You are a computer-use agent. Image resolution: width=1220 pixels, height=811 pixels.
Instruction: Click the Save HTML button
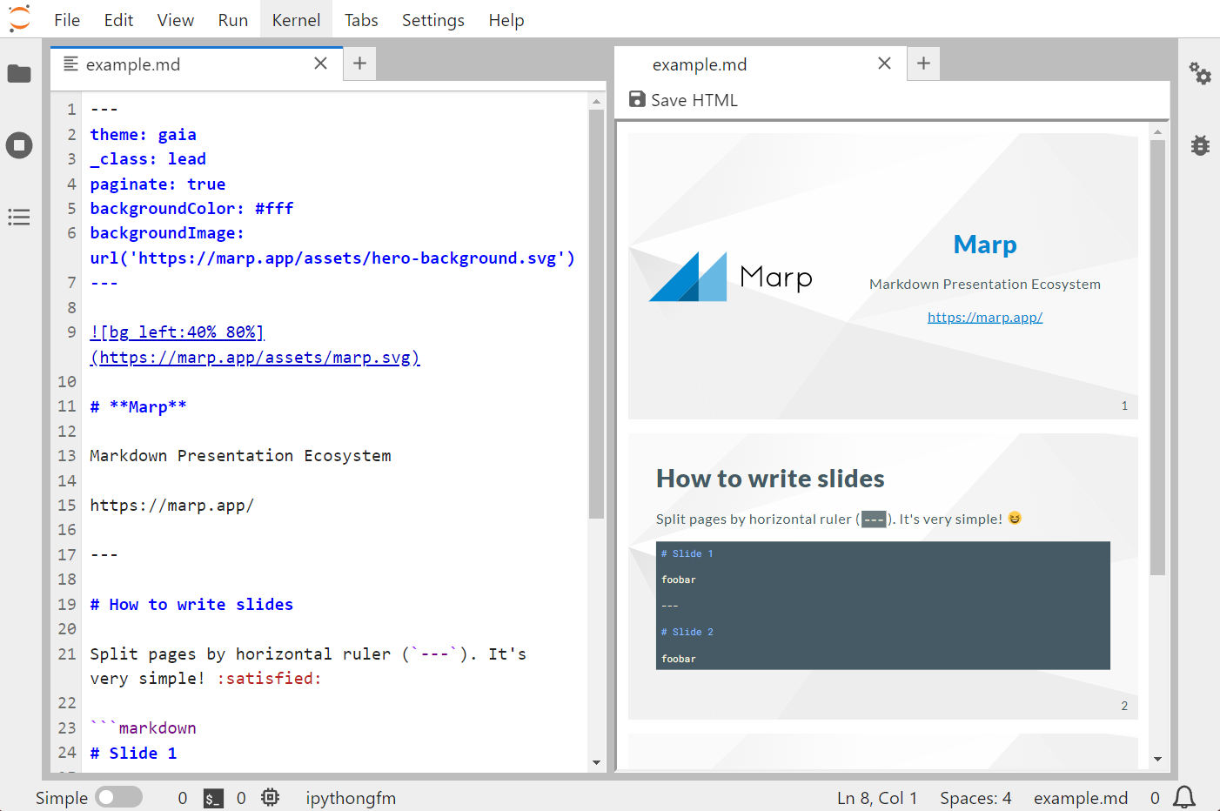point(683,100)
